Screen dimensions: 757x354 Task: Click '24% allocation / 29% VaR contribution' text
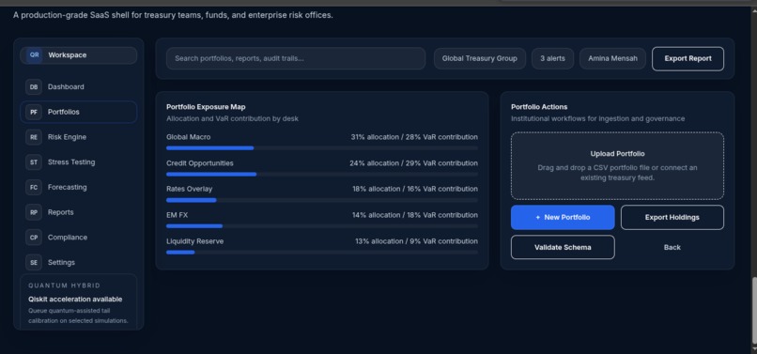tap(414, 163)
